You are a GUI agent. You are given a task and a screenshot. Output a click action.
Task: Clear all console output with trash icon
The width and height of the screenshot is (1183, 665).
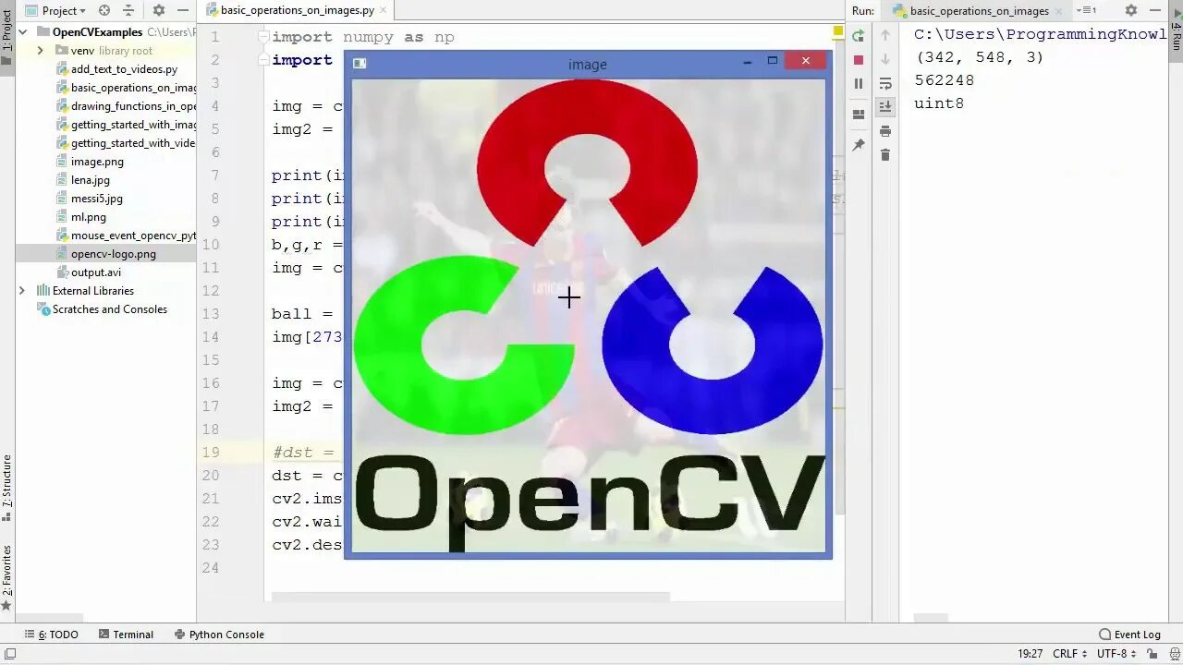tap(885, 155)
